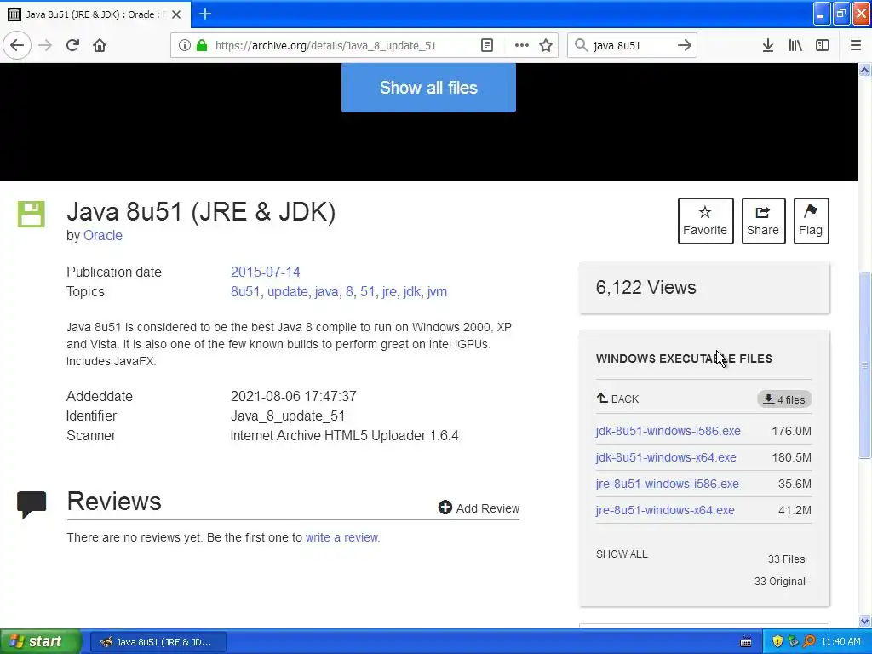Open the jdk topic link
872x654 pixels.
tap(412, 291)
